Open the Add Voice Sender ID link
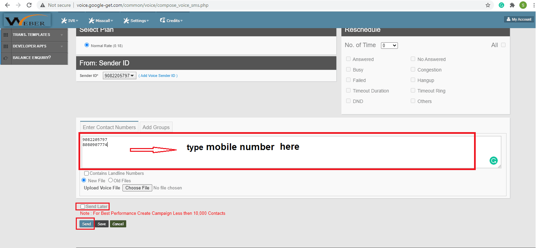 point(158,76)
